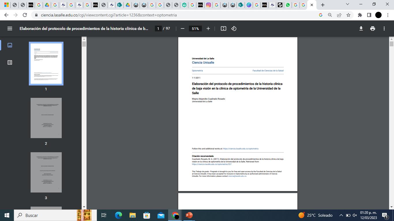Open the Windows Start menu
The image size is (394, 221).
[7, 215]
